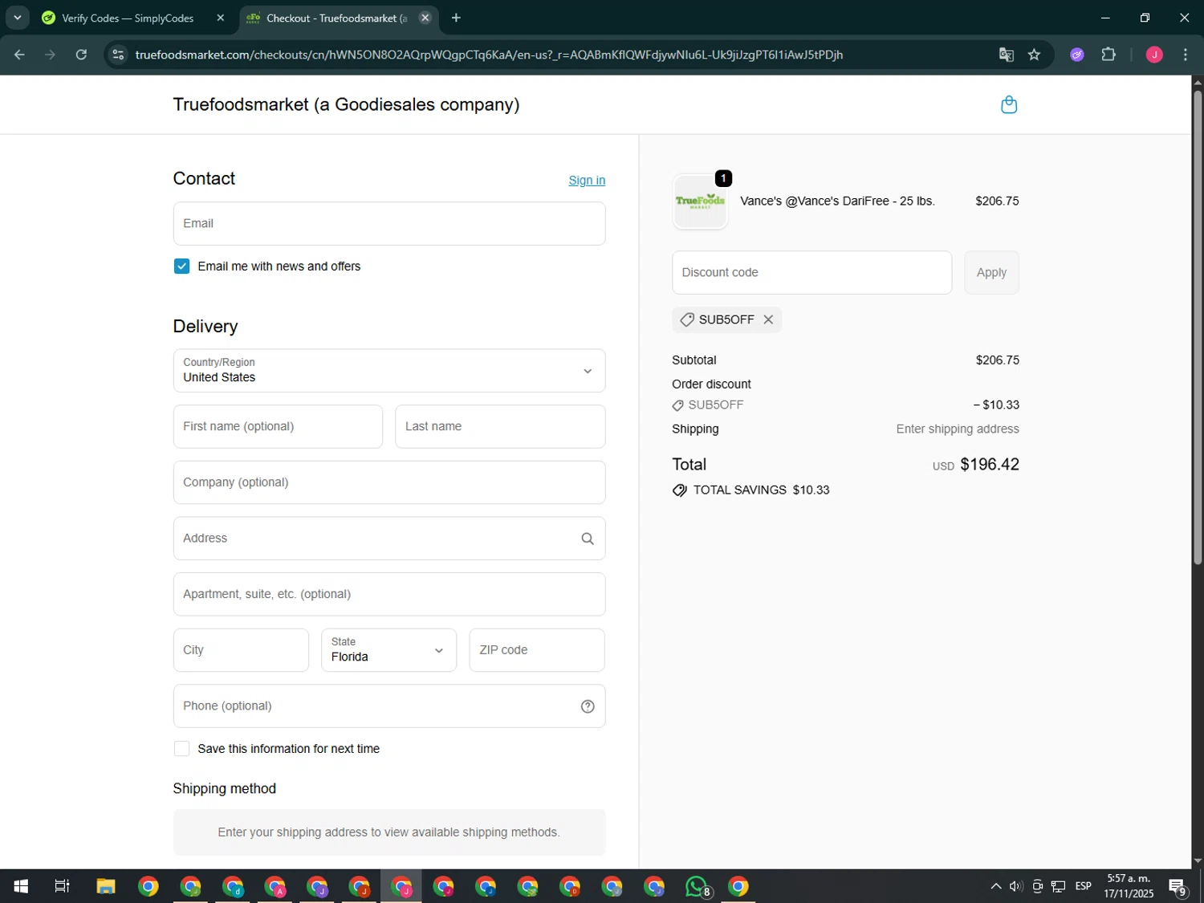Switch to the Verify Codes SimplyCodes tab
This screenshot has width=1204, height=903.
[x=128, y=18]
